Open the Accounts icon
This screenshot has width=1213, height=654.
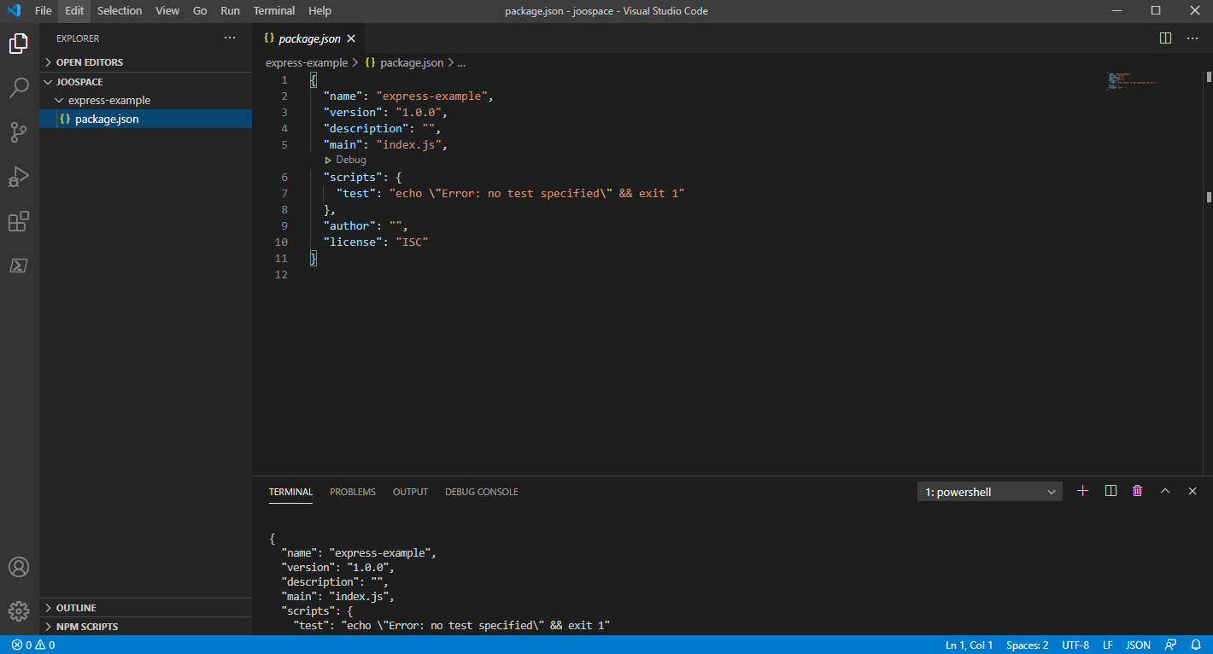(x=19, y=567)
